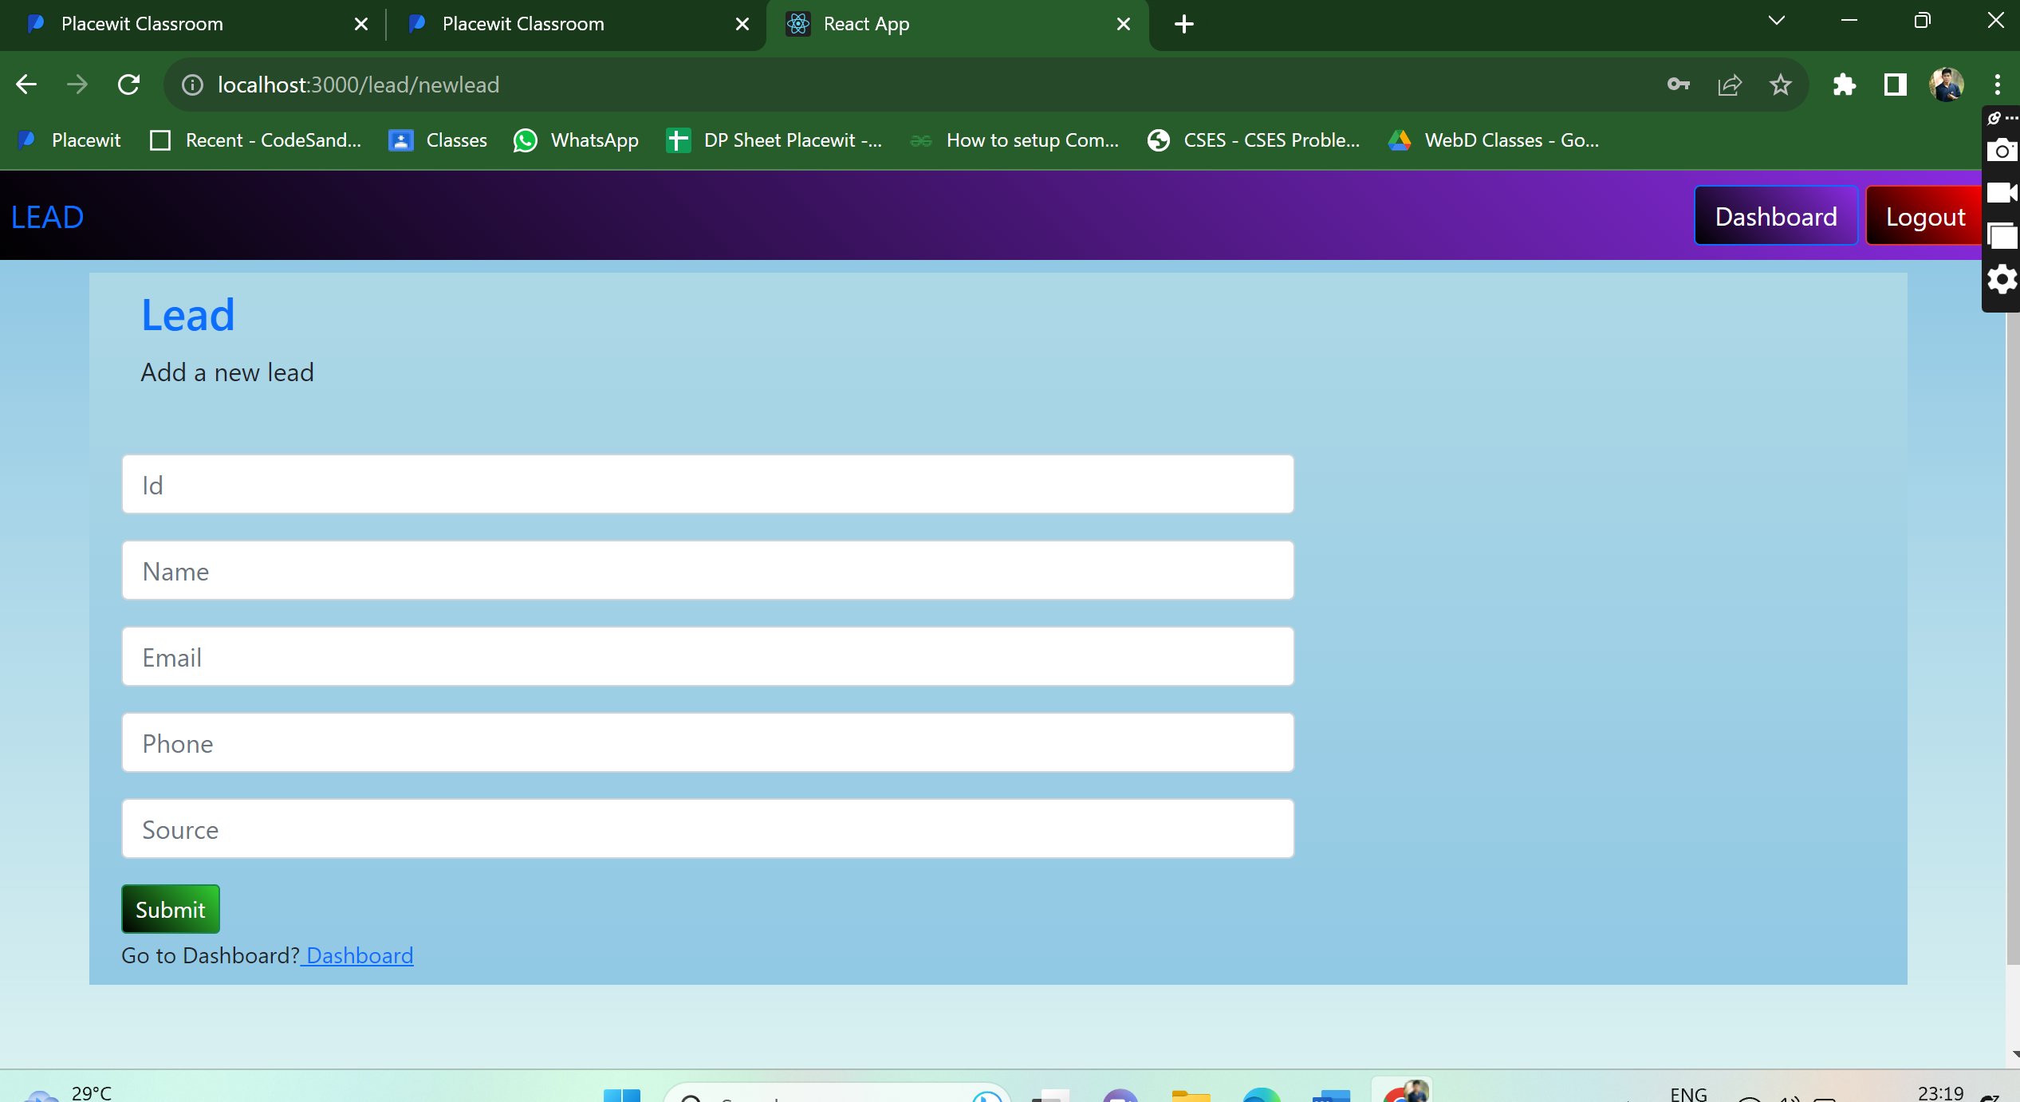Click the camera screenshot icon in side toolbar

(x=2001, y=150)
